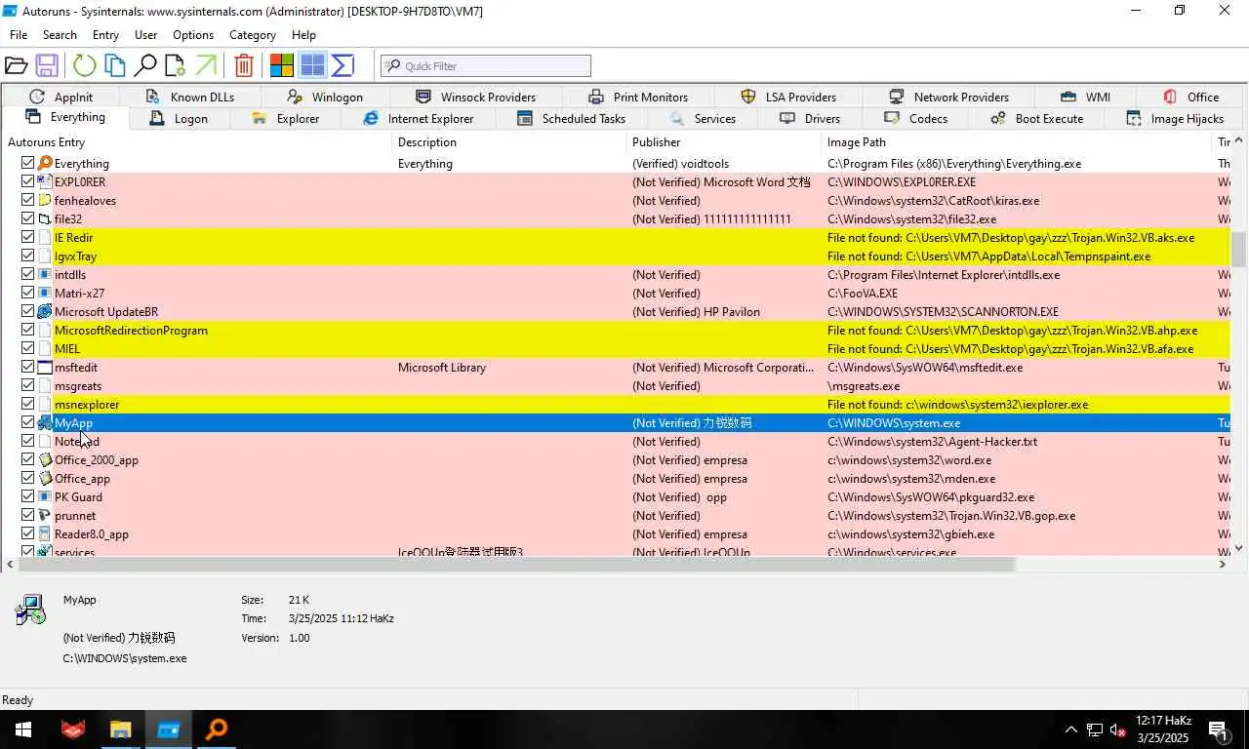Image resolution: width=1249 pixels, height=749 pixels.
Task: Click the Office_app entry name
Action: pyautogui.click(x=82, y=479)
